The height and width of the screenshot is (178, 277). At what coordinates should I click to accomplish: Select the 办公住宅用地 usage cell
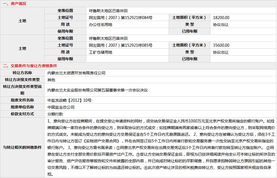101,25
